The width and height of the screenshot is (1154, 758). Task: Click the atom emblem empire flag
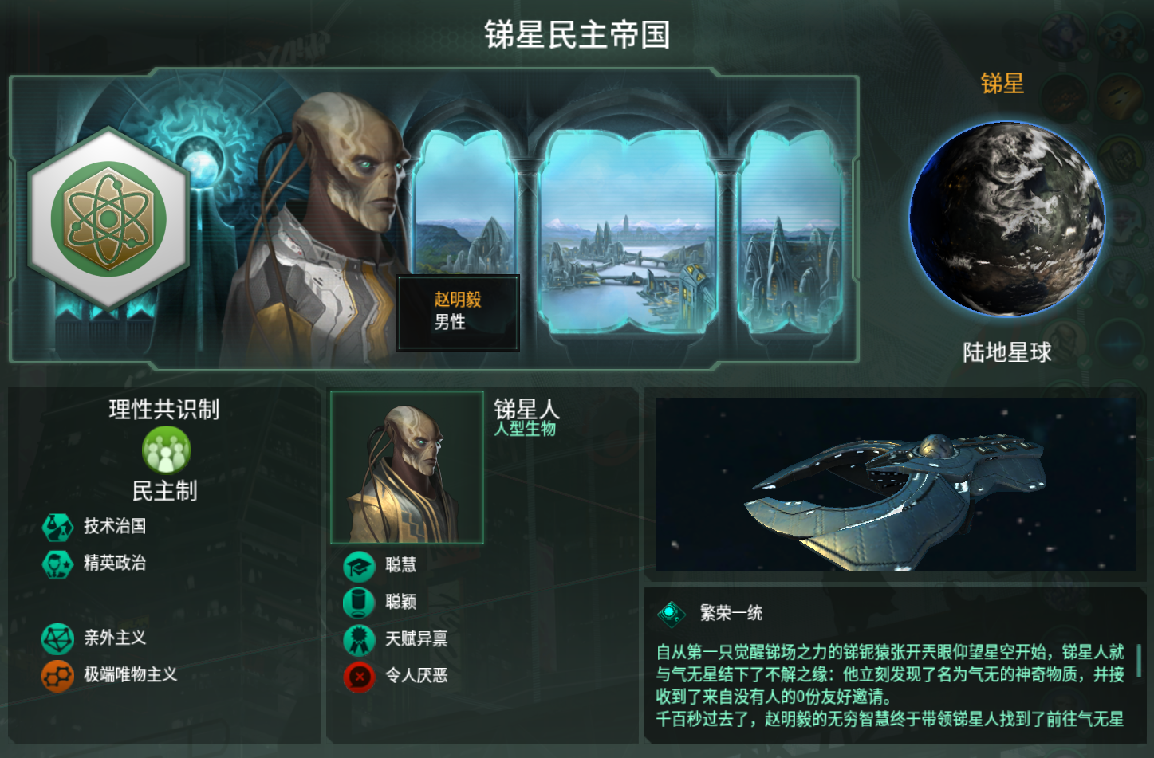(108, 218)
